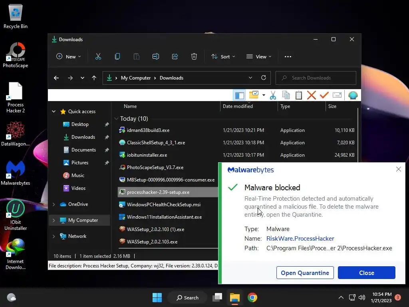Select Desktop in Quick access
This screenshot has width=409, height=307.
pyautogui.click(x=80, y=124)
